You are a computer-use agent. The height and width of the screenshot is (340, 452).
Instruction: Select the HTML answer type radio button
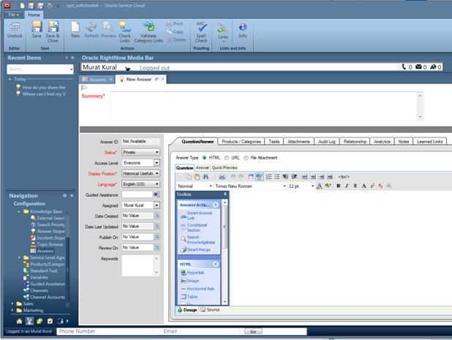point(204,157)
